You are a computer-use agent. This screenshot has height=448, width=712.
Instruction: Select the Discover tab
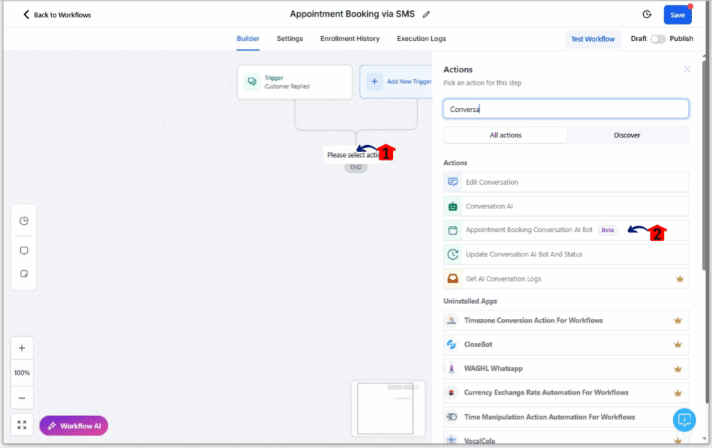(x=627, y=135)
